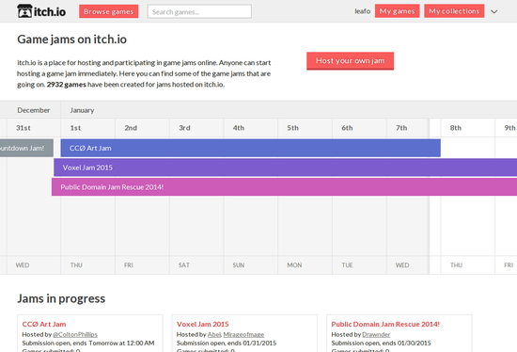This screenshot has width=517, height=352.
Task: Select the Voxel Jam 2015 calendar bar
Action: [285, 168]
